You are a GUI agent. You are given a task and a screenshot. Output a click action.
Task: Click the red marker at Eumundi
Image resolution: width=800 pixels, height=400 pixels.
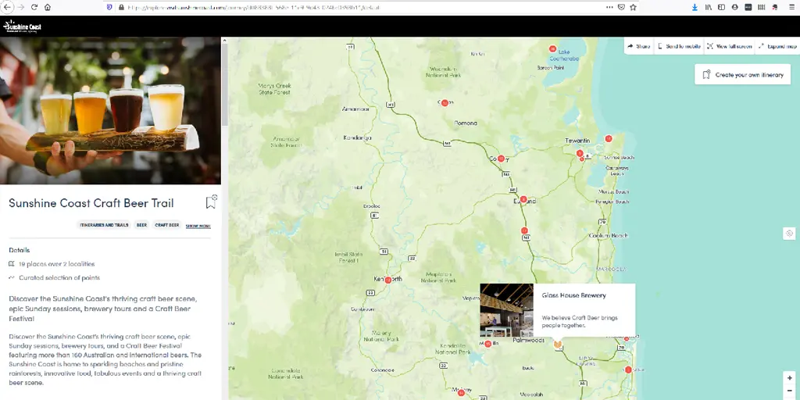[523, 199]
